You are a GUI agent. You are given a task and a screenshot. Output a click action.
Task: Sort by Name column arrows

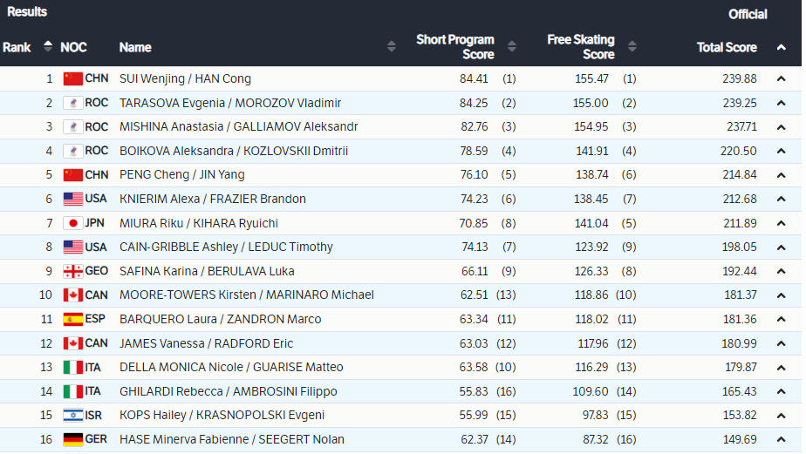tap(391, 47)
